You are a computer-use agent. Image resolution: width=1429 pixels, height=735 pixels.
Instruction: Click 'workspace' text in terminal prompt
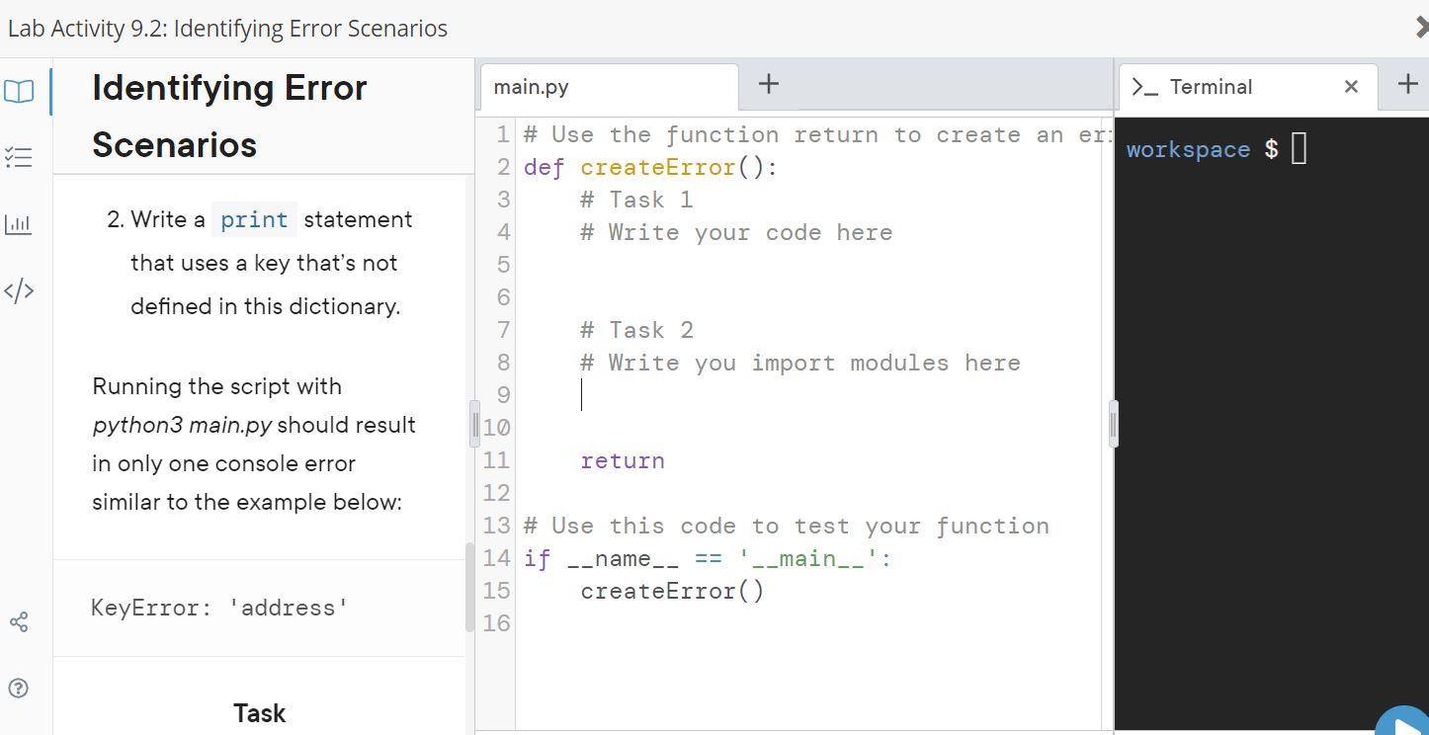point(1188,149)
